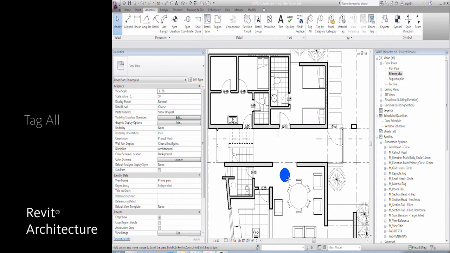Collapse the Floor Plans tree node

click(x=381, y=63)
